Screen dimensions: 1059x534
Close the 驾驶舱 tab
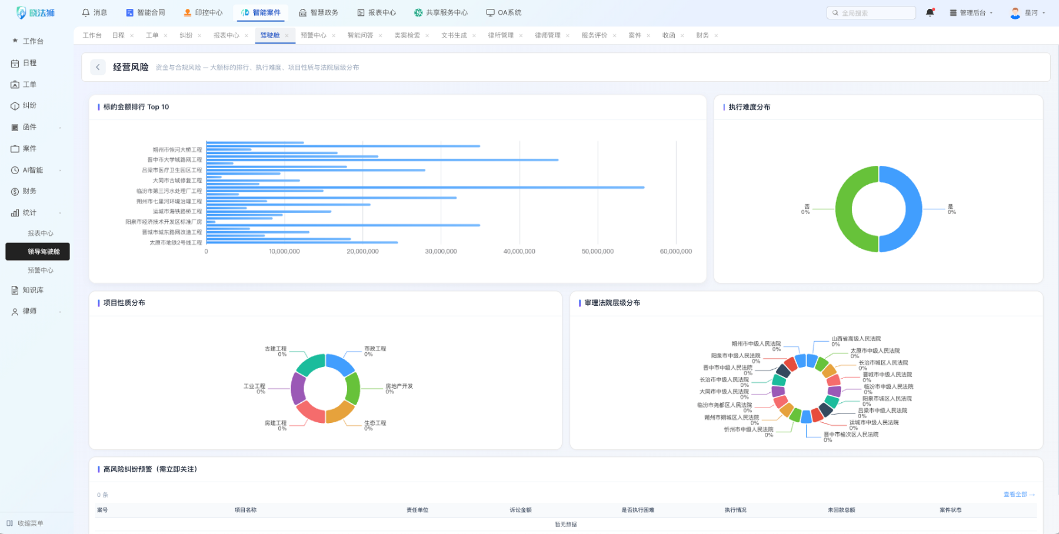click(x=287, y=36)
